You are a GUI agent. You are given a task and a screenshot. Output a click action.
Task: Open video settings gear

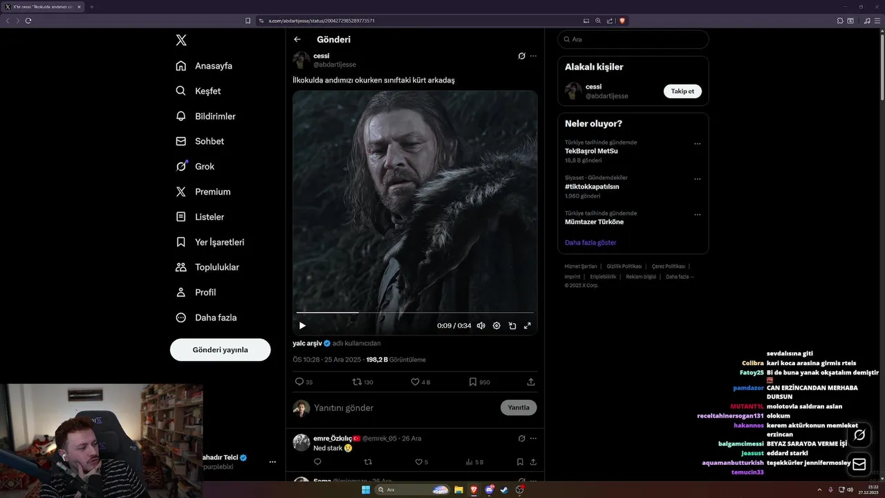tap(496, 326)
